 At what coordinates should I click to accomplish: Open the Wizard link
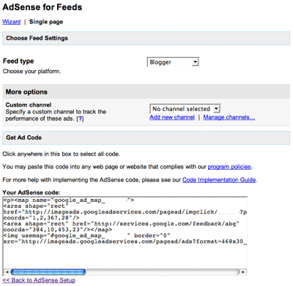point(12,22)
